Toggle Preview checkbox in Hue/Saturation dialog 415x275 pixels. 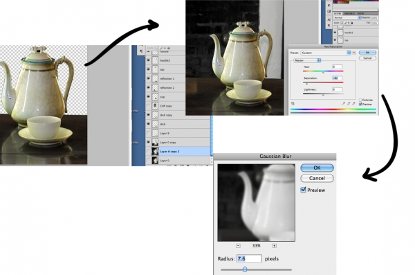tap(360, 104)
